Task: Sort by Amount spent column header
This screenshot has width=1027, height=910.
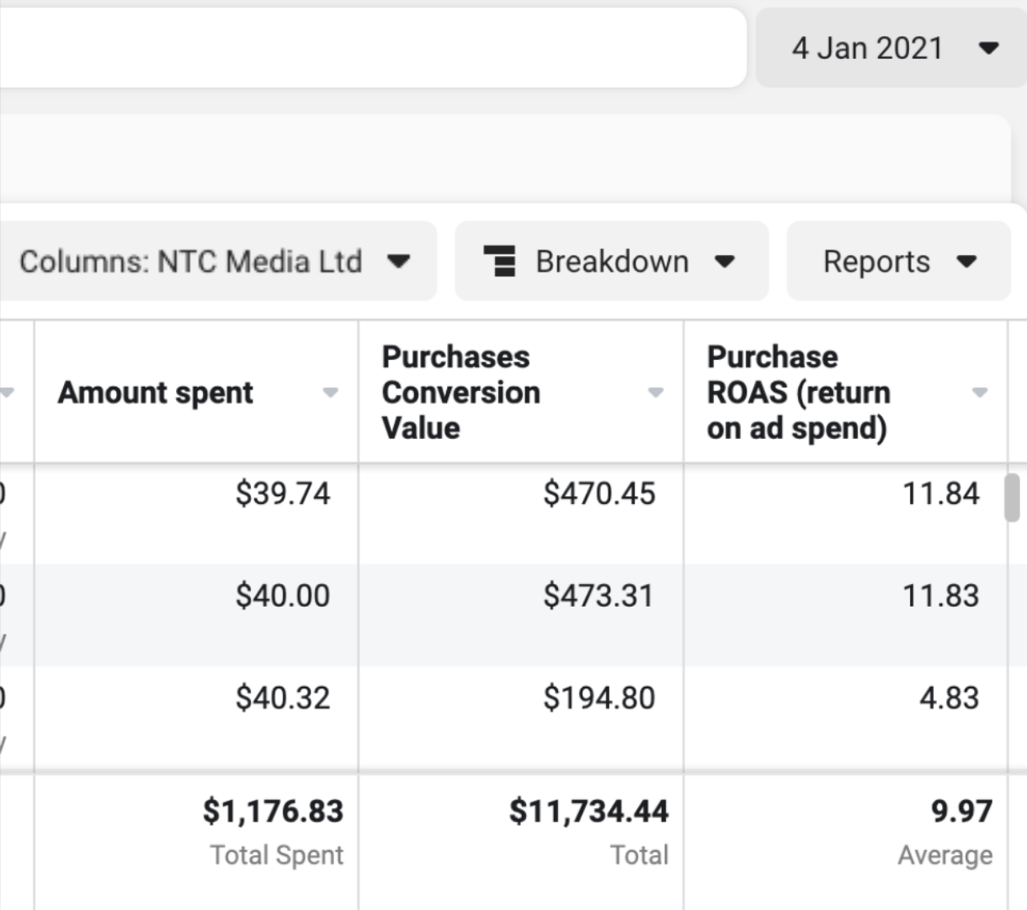Action: click(x=156, y=393)
